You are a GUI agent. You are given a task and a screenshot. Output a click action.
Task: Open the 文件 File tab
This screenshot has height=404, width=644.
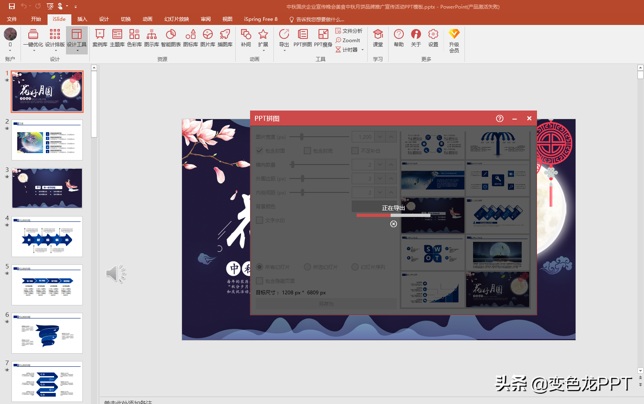pos(12,19)
